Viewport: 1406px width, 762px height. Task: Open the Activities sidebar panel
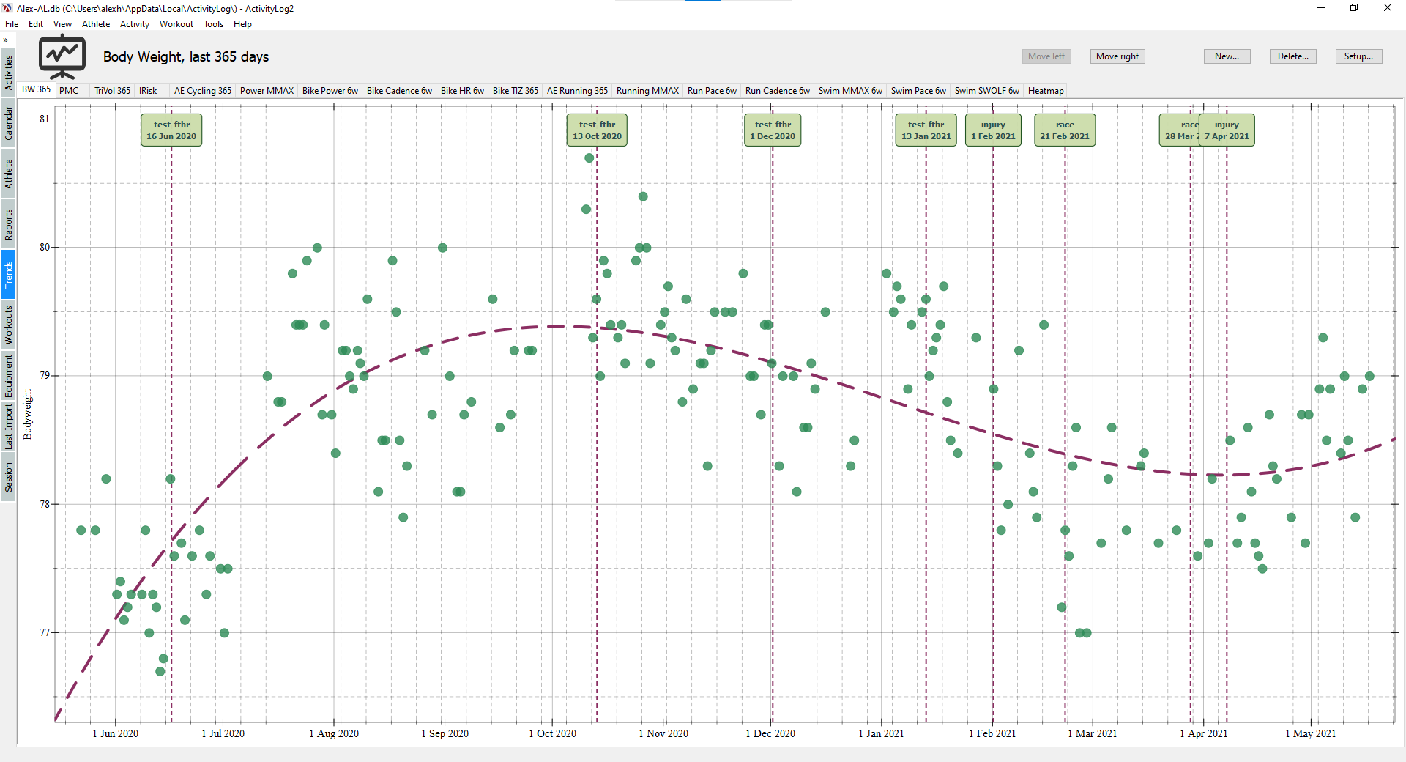click(8, 73)
